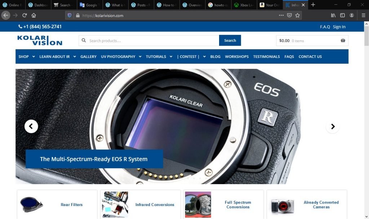The width and height of the screenshot is (369, 219).
Task: Open the Already Converted Cameras link
Action: [x=321, y=205]
